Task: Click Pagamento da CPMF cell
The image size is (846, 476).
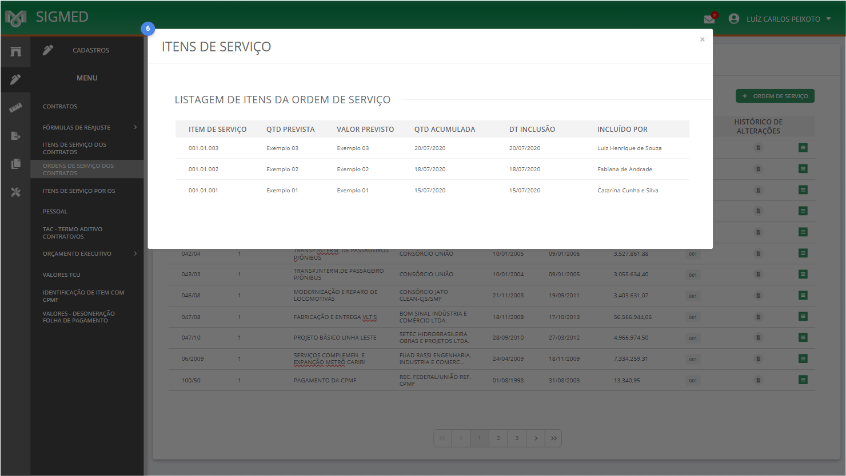Action: click(x=325, y=380)
